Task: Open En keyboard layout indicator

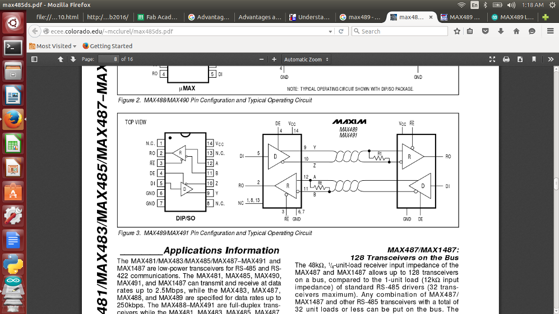Action: 474,5
